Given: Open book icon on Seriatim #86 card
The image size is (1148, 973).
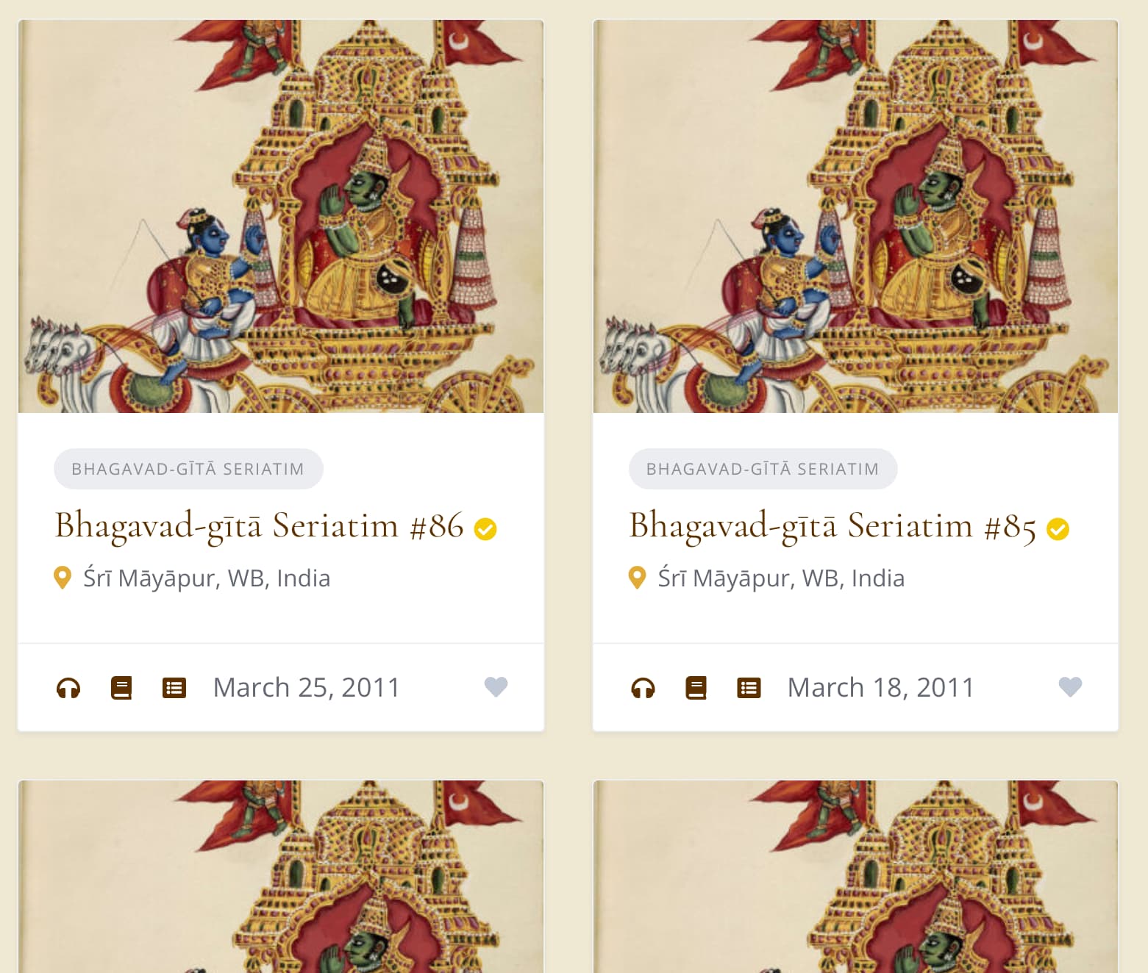Looking at the screenshot, I should coord(121,688).
